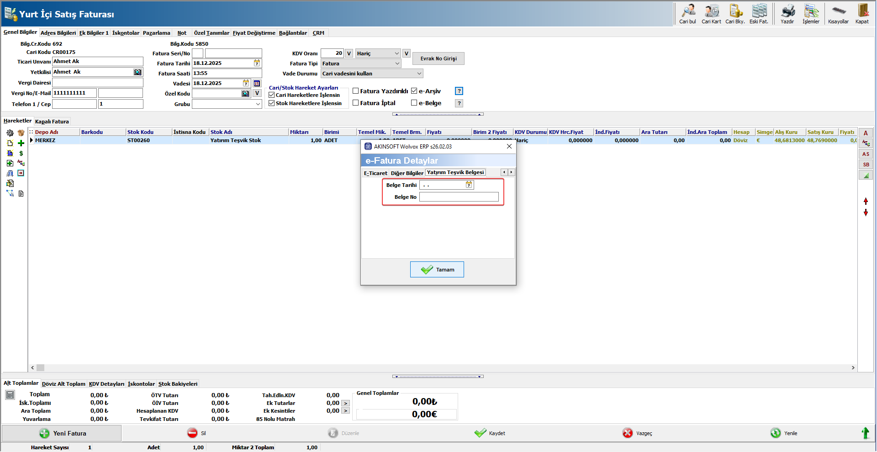Click the Tamam button
The width and height of the screenshot is (877, 452).
pos(437,270)
